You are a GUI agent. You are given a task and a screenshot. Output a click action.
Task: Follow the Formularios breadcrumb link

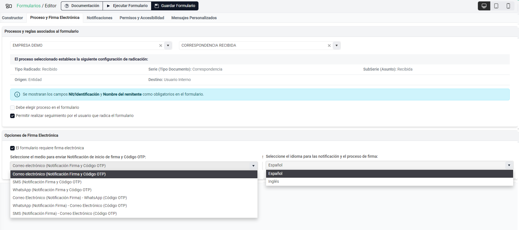(28, 6)
